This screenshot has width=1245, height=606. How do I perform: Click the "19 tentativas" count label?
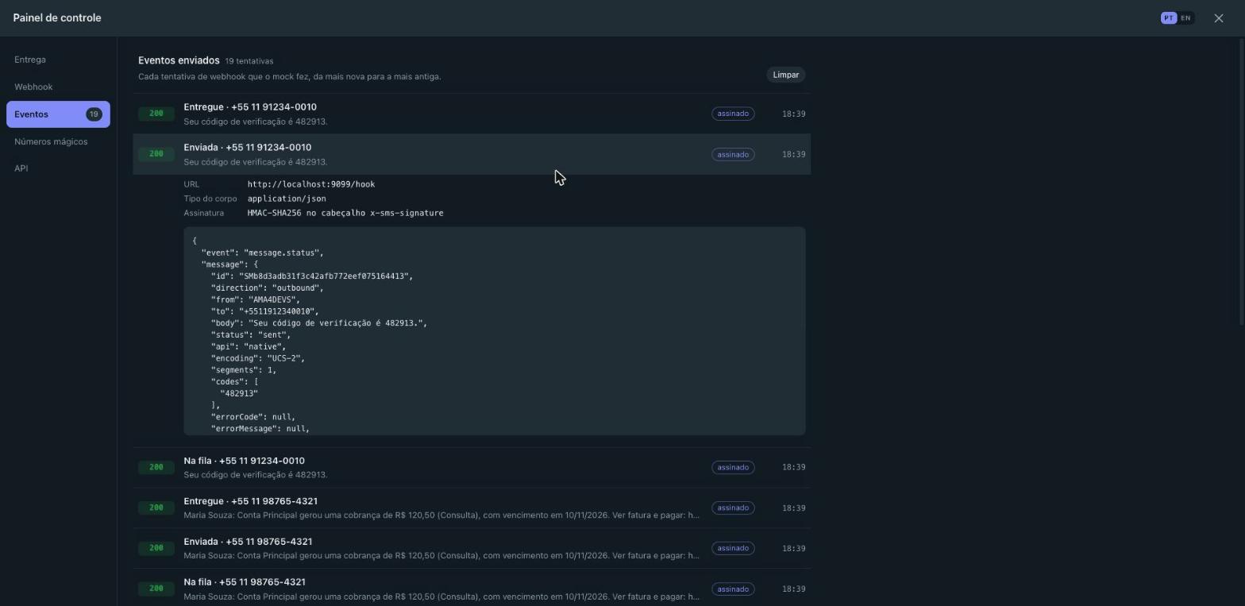click(249, 61)
